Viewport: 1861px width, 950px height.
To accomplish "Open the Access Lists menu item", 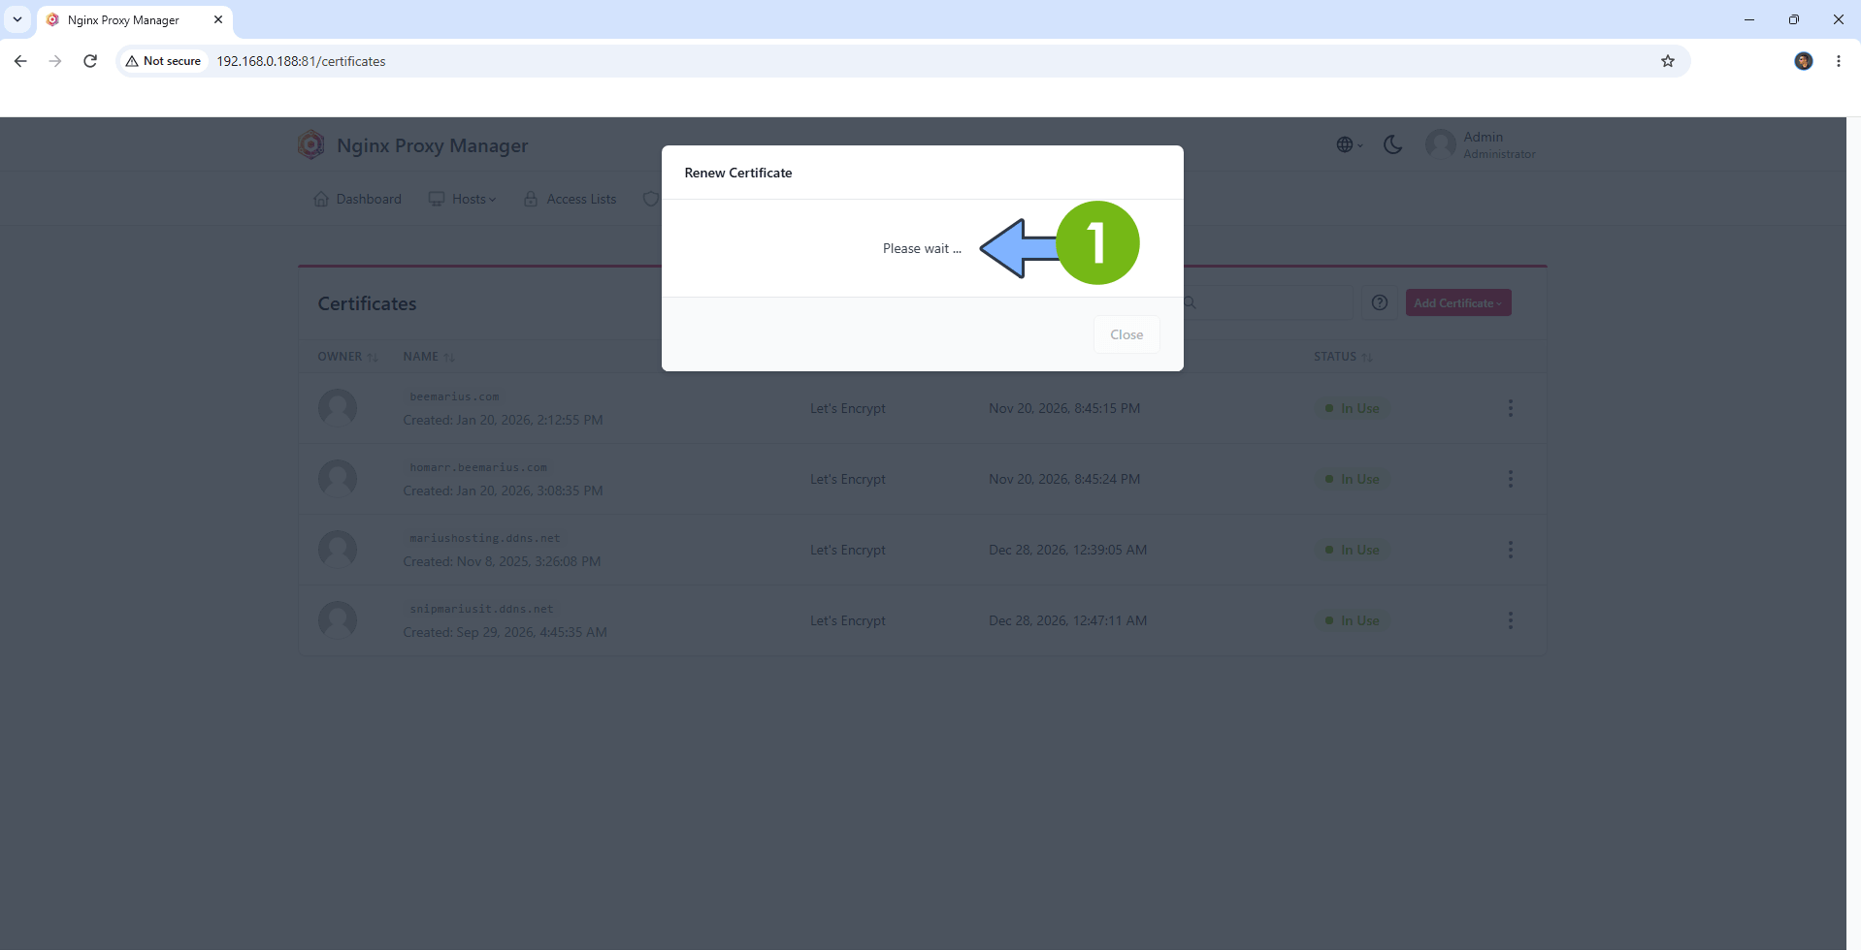I will [x=570, y=199].
